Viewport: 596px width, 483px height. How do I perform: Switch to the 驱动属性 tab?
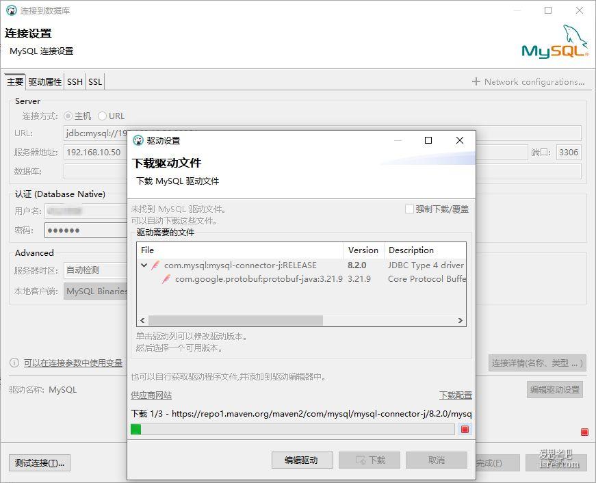[x=45, y=81]
